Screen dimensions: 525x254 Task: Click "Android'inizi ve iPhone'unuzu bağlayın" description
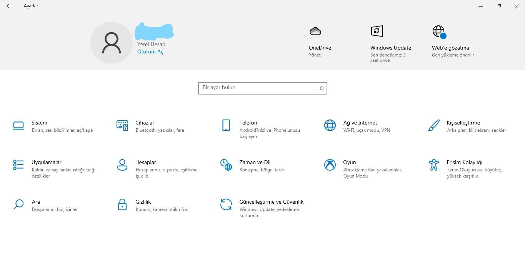pyautogui.click(x=270, y=133)
